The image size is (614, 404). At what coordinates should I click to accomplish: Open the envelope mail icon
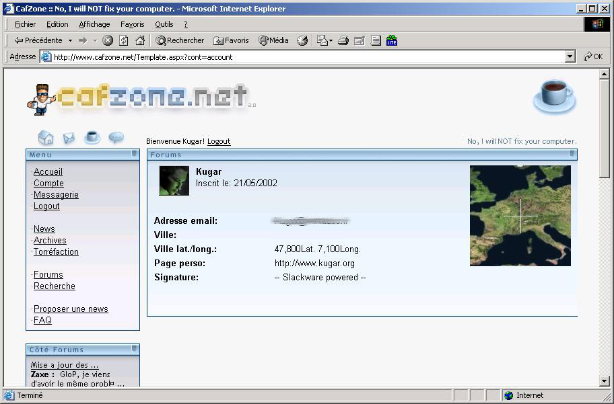pyautogui.click(x=69, y=138)
